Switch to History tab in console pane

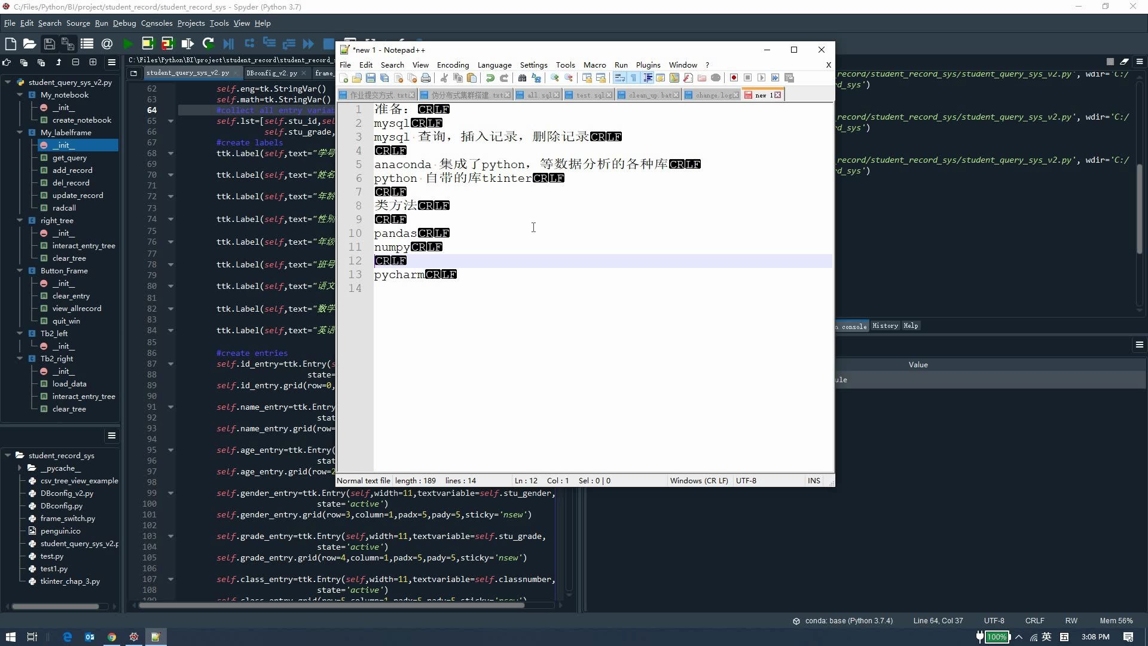[885, 326]
